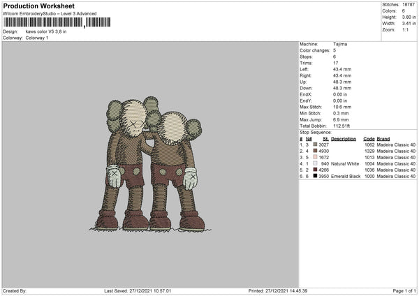Click the Stop Sequence label
The image size is (419, 296).
316,133
